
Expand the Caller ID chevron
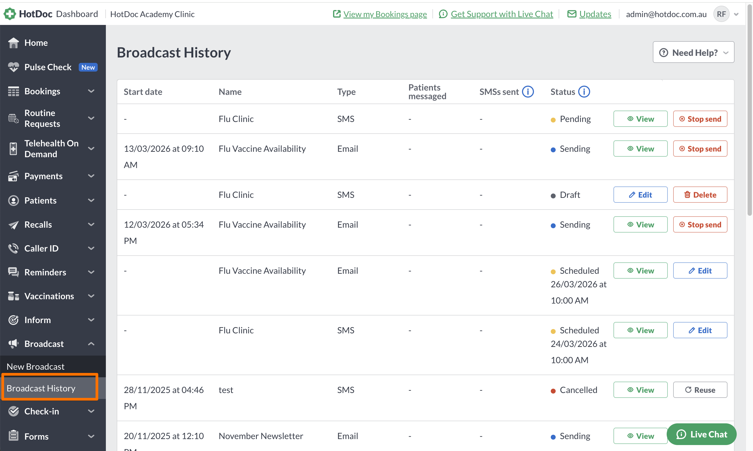coord(91,248)
